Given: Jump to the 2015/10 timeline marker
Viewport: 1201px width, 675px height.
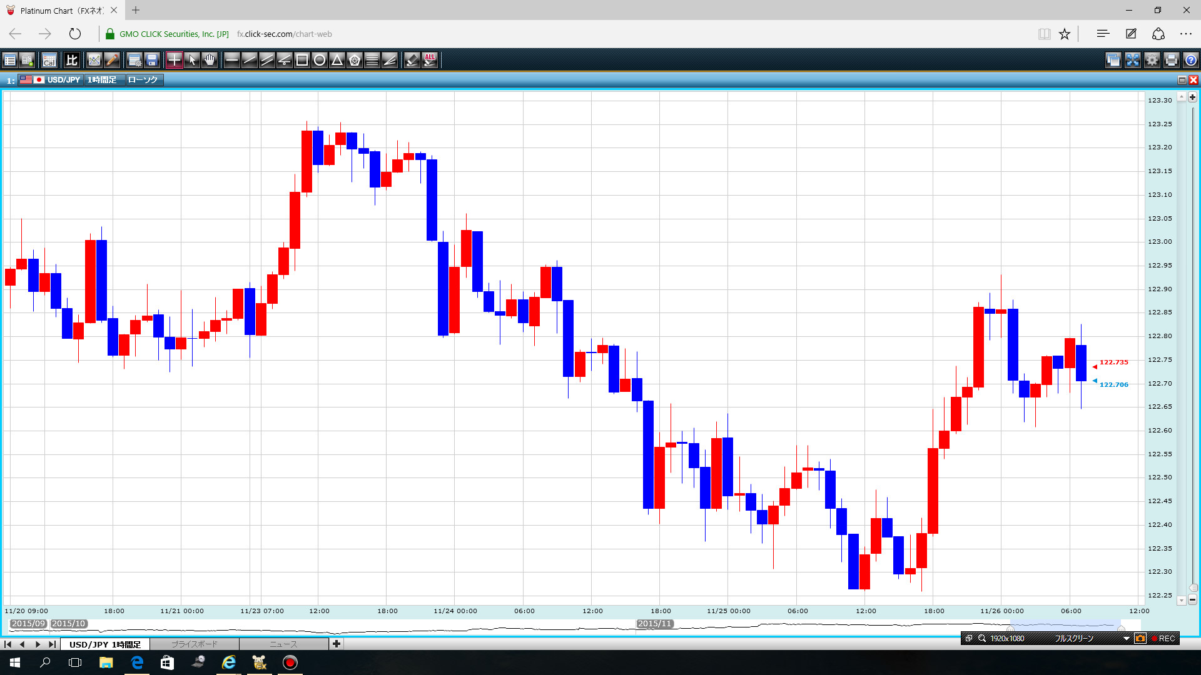Looking at the screenshot, I should click(x=68, y=624).
